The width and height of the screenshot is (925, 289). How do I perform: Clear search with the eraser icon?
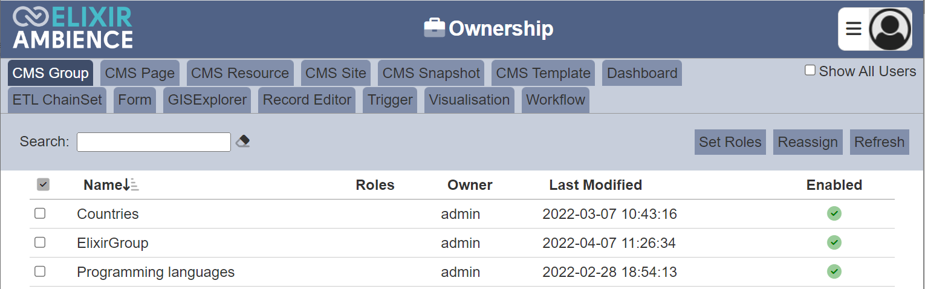pos(243,141)
